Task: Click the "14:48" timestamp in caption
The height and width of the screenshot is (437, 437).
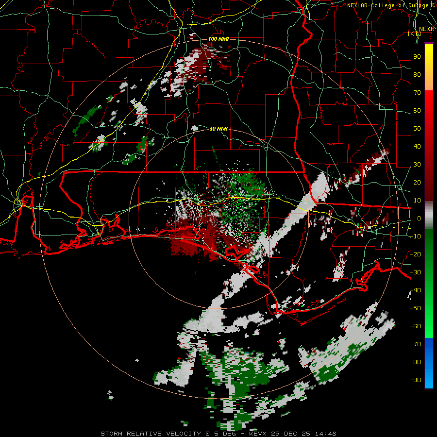Action: point(326,434)
